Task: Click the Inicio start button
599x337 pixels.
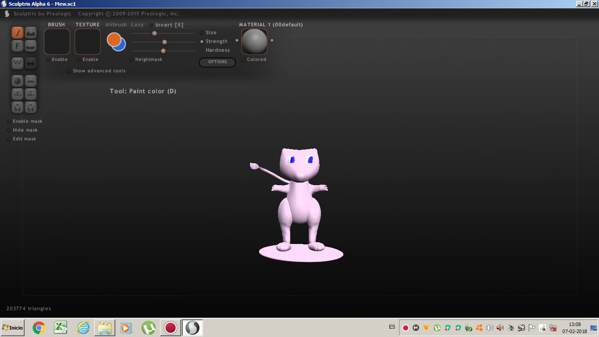Action: click(x=12, y=328)
